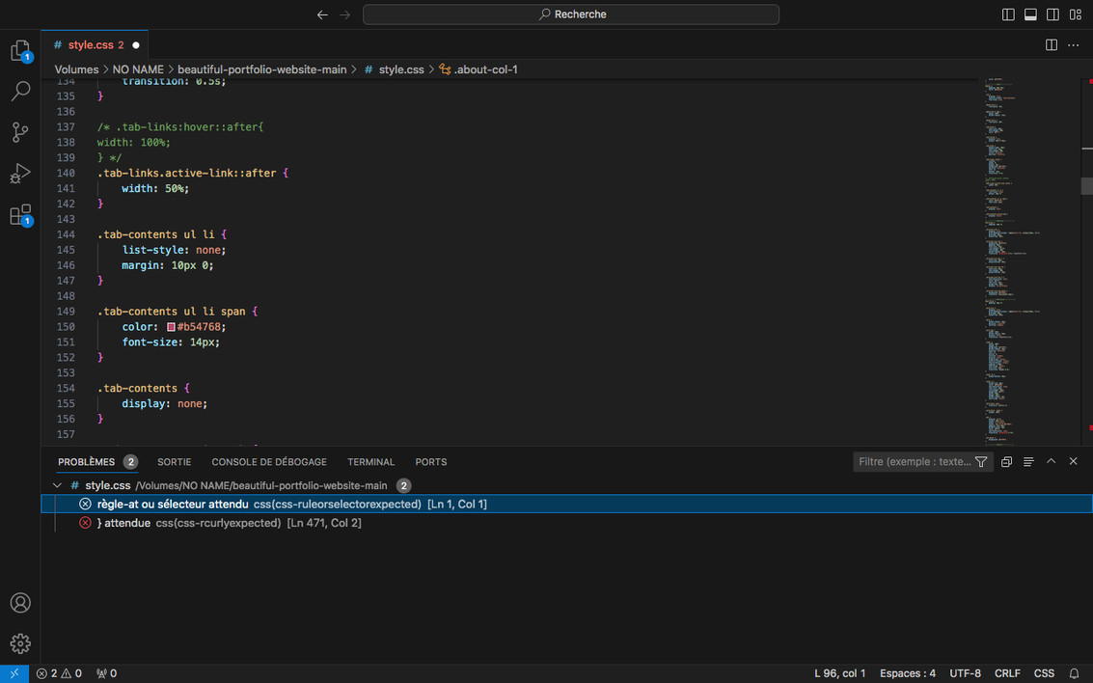The width and height of the screenshot is (1093, 683).
Task: Click the Recherche command center search box
Action: (571, 14)
